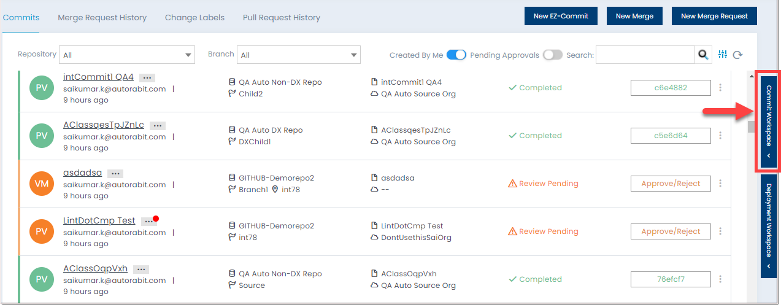781x307 pixels.
Task: Click the Completed checkmark for intCommit1 QA4
Action: (512, 88)
